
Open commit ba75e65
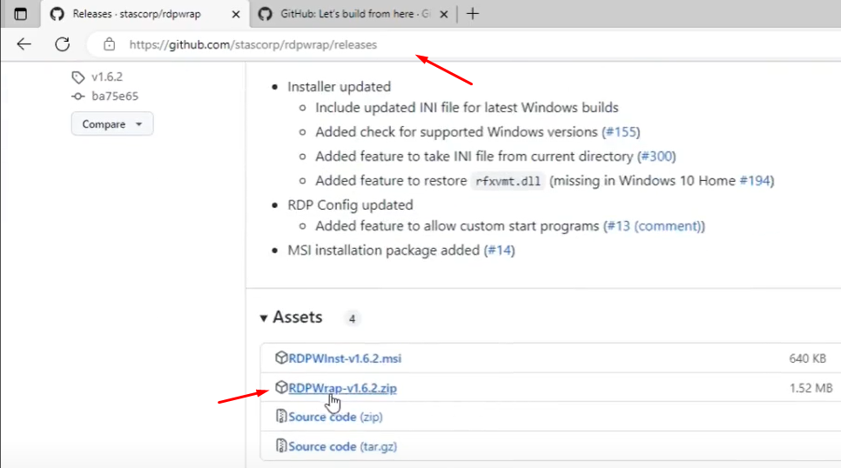tap(115, 96)
